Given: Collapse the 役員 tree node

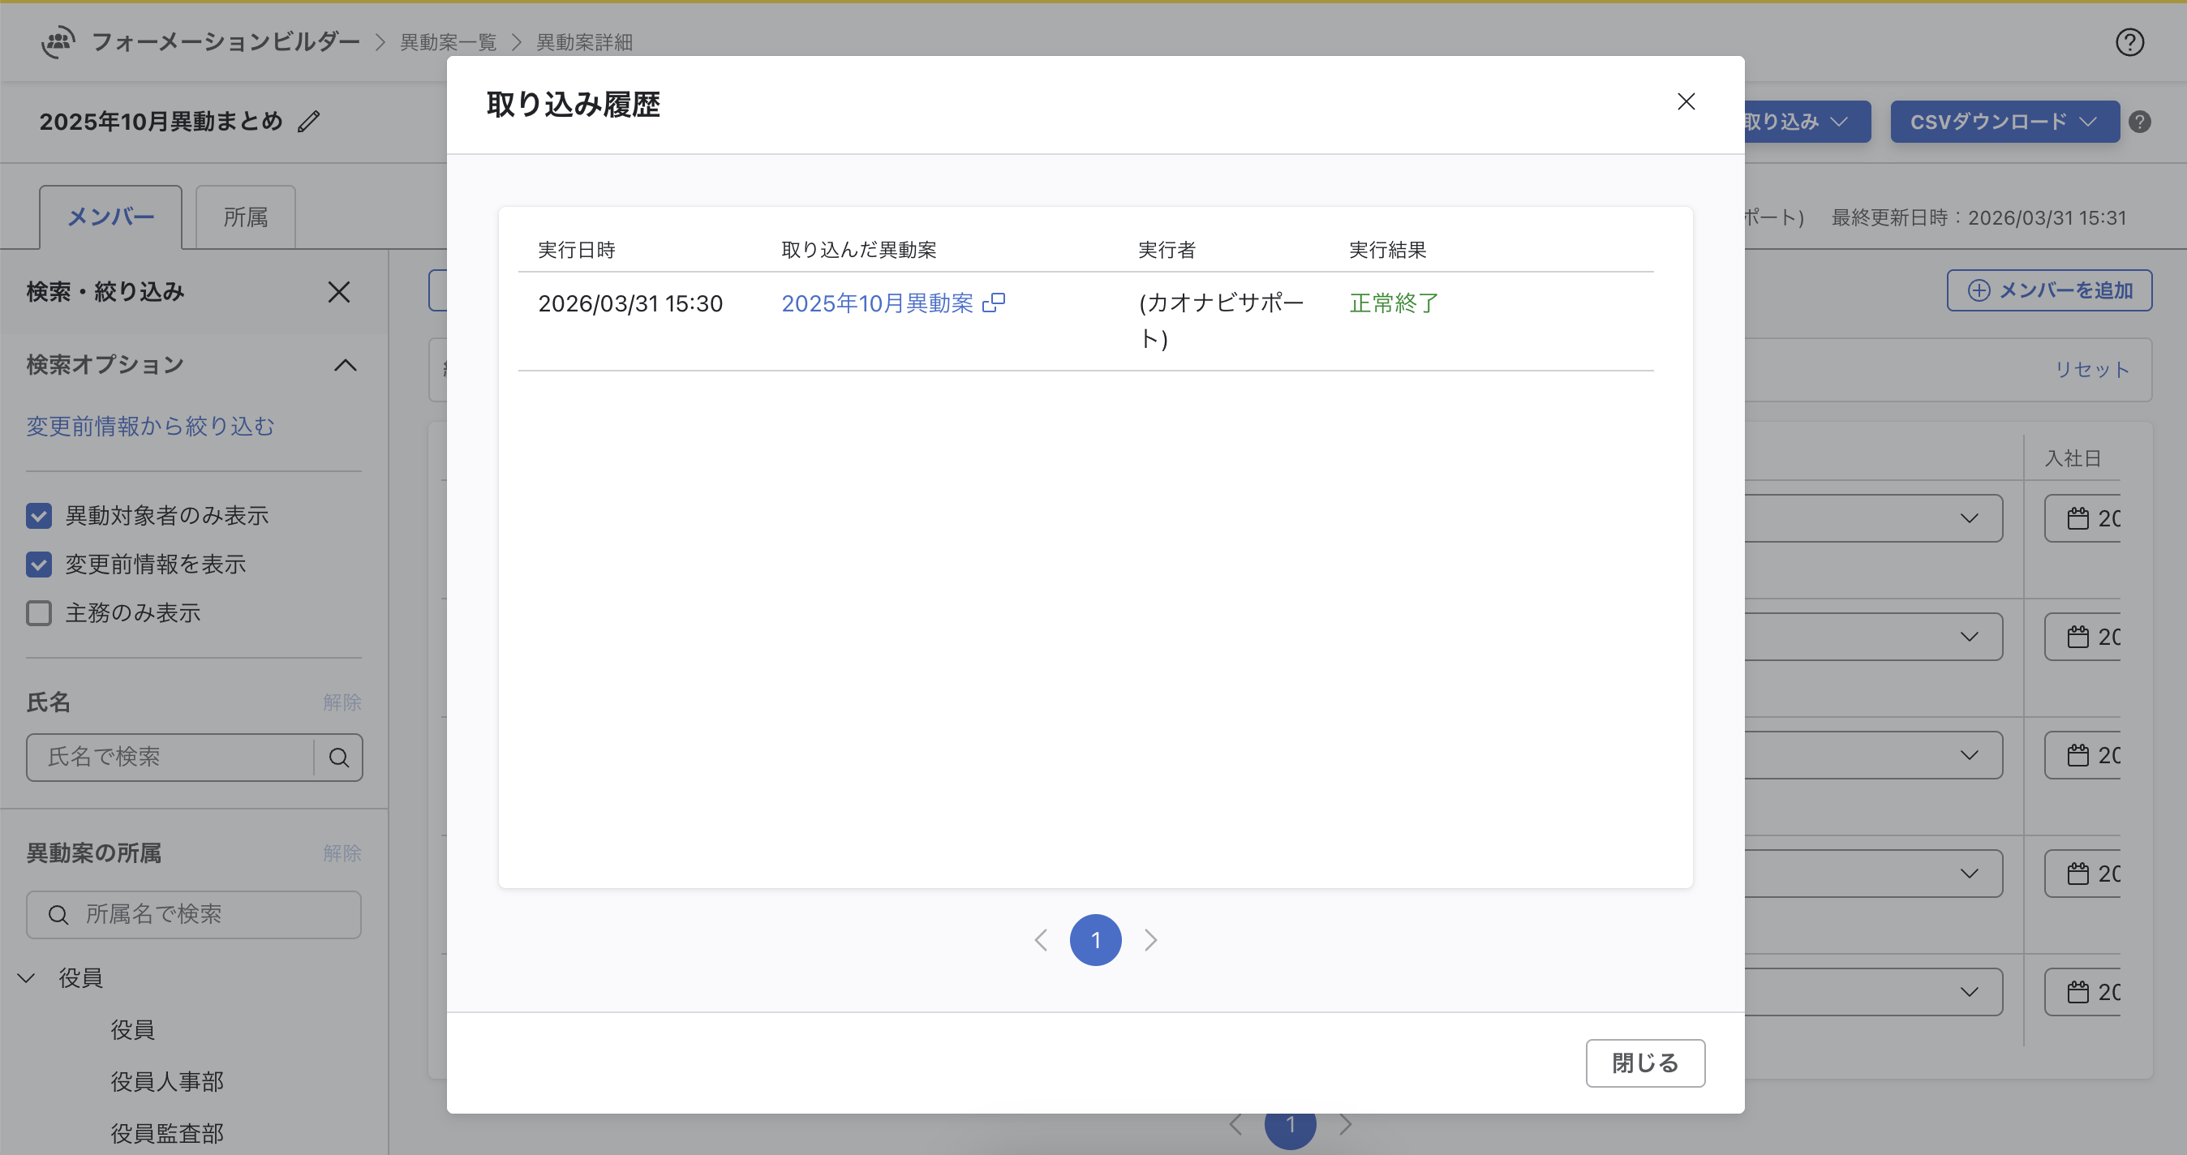Looking at the screenshot, I should [x=26, y=977].
